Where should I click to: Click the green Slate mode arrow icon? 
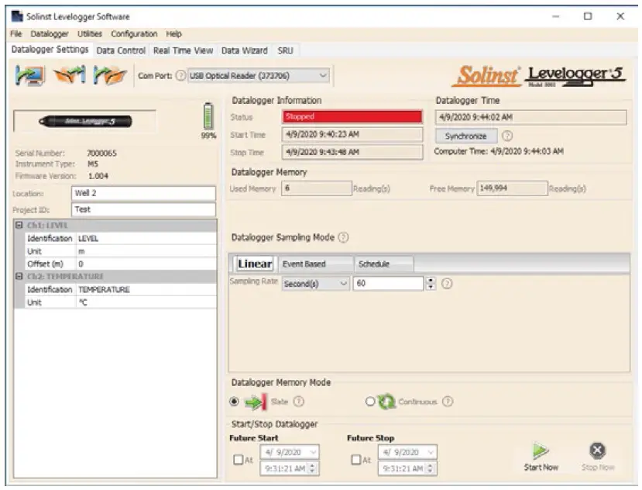click(x=256, y=402)
